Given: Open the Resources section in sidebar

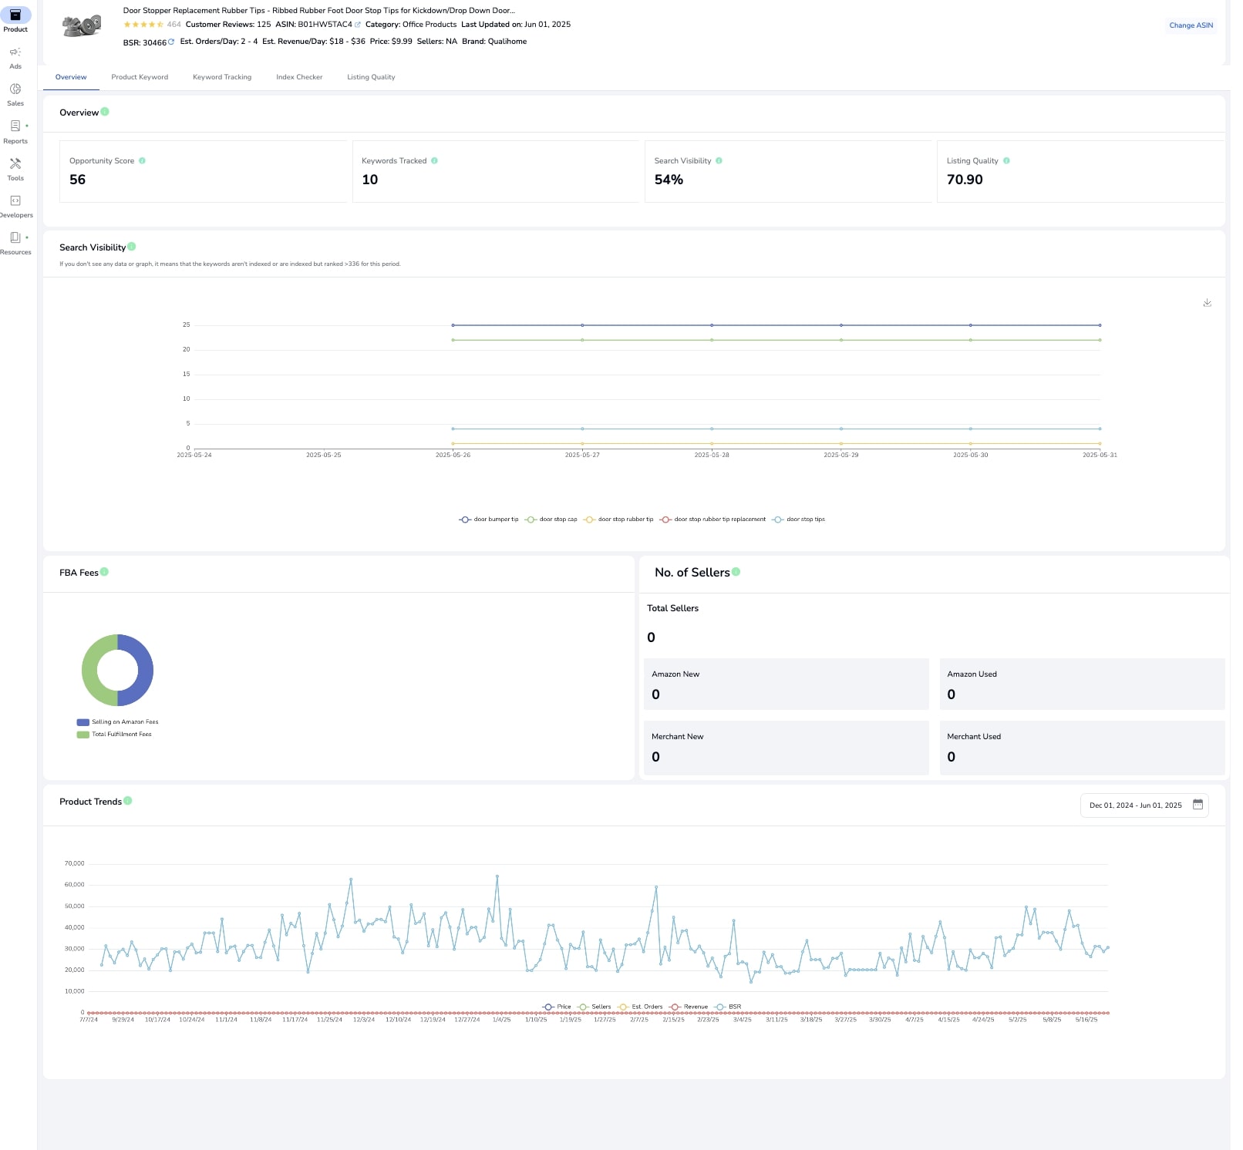Looking at the screenshot, I should [15, 244].
